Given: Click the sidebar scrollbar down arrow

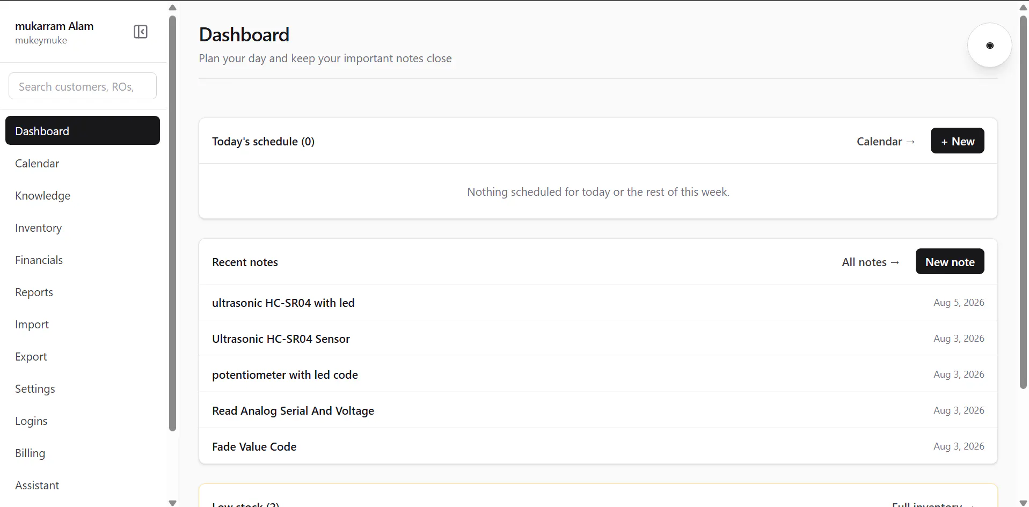Looking at the screenshot, I should point(172,503).
